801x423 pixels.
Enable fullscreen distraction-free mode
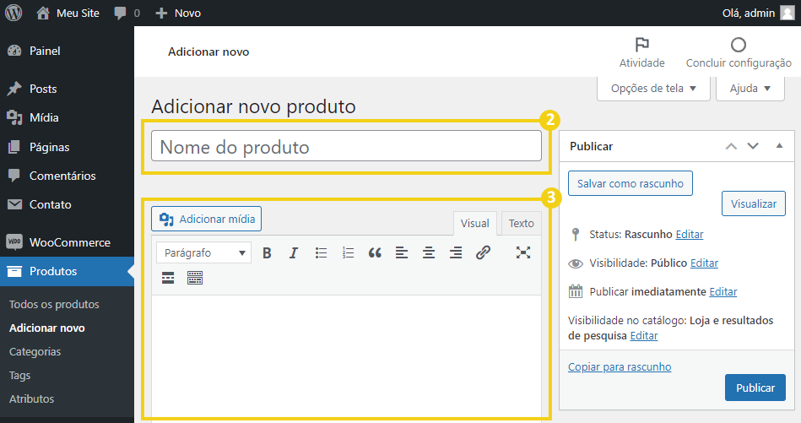523,252
